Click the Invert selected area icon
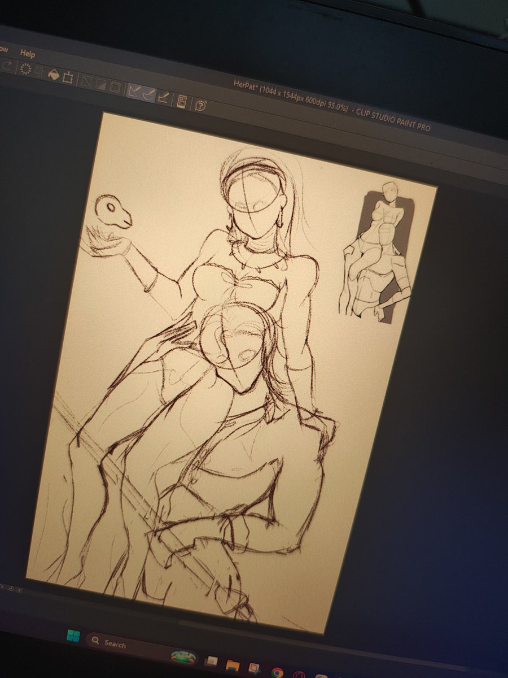 pyautogui.click(x=101, y=84)
